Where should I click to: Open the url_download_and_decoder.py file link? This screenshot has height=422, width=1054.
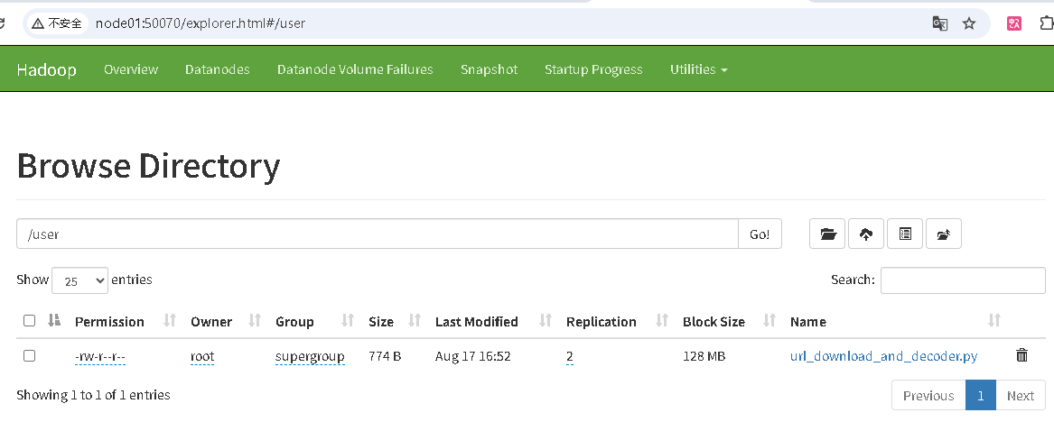[883, 356]
